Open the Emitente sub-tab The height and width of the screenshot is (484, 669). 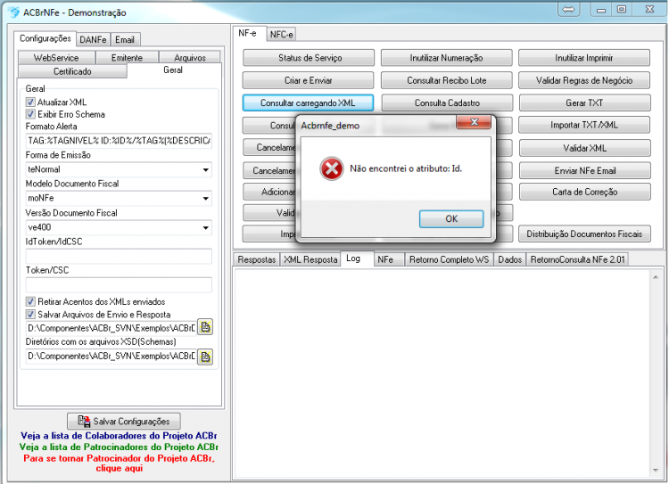click(128, 58)
